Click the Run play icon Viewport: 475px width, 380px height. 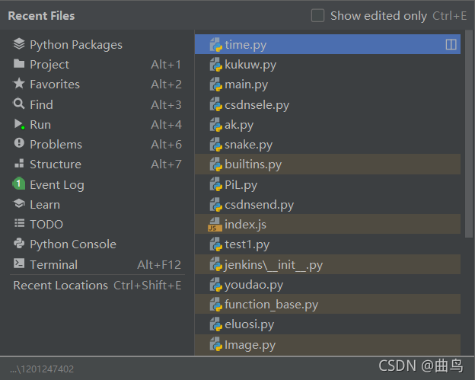click(19, 124)
